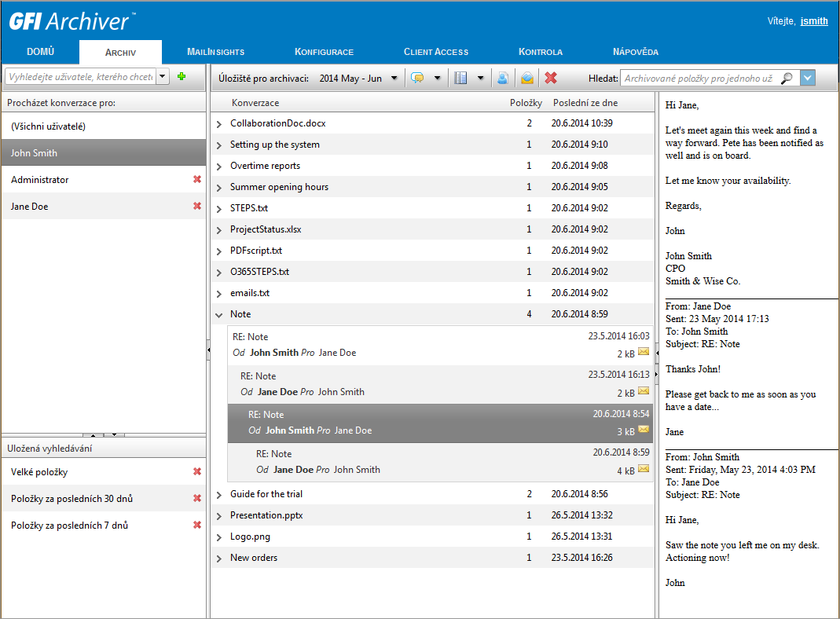840x619 pixels.
Task: Open the archive store 2014 May - Jun dropdown
Action: coord(394,79)
